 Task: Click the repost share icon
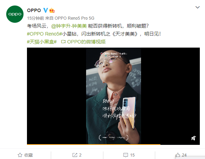tap(75, 155)
